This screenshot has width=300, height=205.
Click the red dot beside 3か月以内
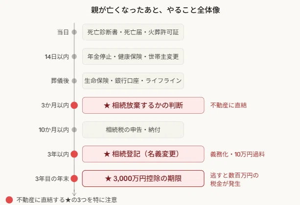(74, 105)
